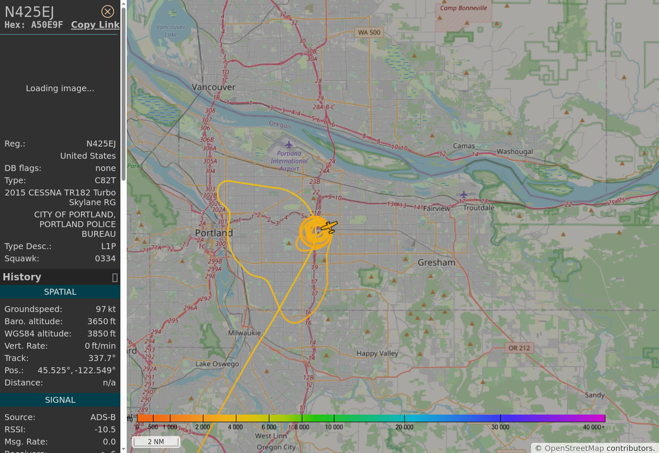The height and width of the screenshot is (453, 659).
Task: Collapse the SIGNAL section header
Action: pos(60,400)
